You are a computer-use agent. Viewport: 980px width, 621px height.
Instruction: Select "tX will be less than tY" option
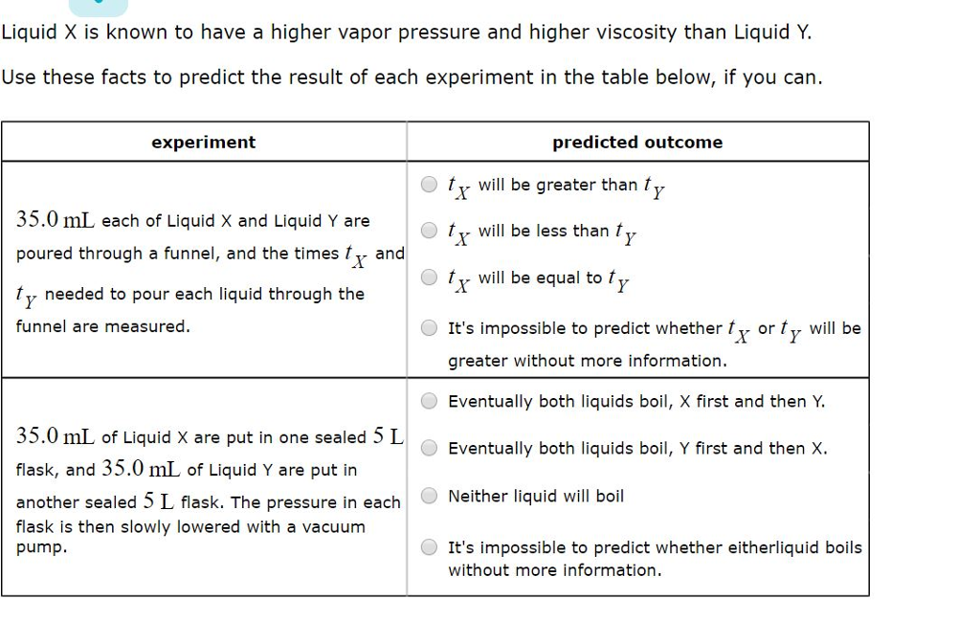429,230
